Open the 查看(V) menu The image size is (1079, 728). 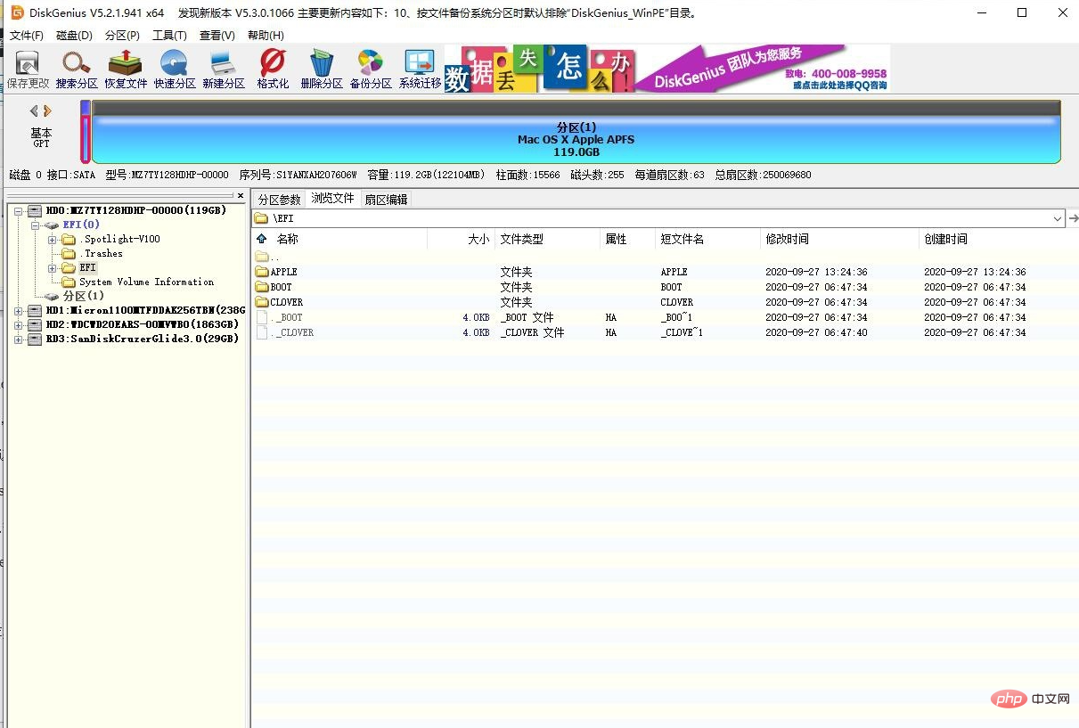click(x=217, y=36)
